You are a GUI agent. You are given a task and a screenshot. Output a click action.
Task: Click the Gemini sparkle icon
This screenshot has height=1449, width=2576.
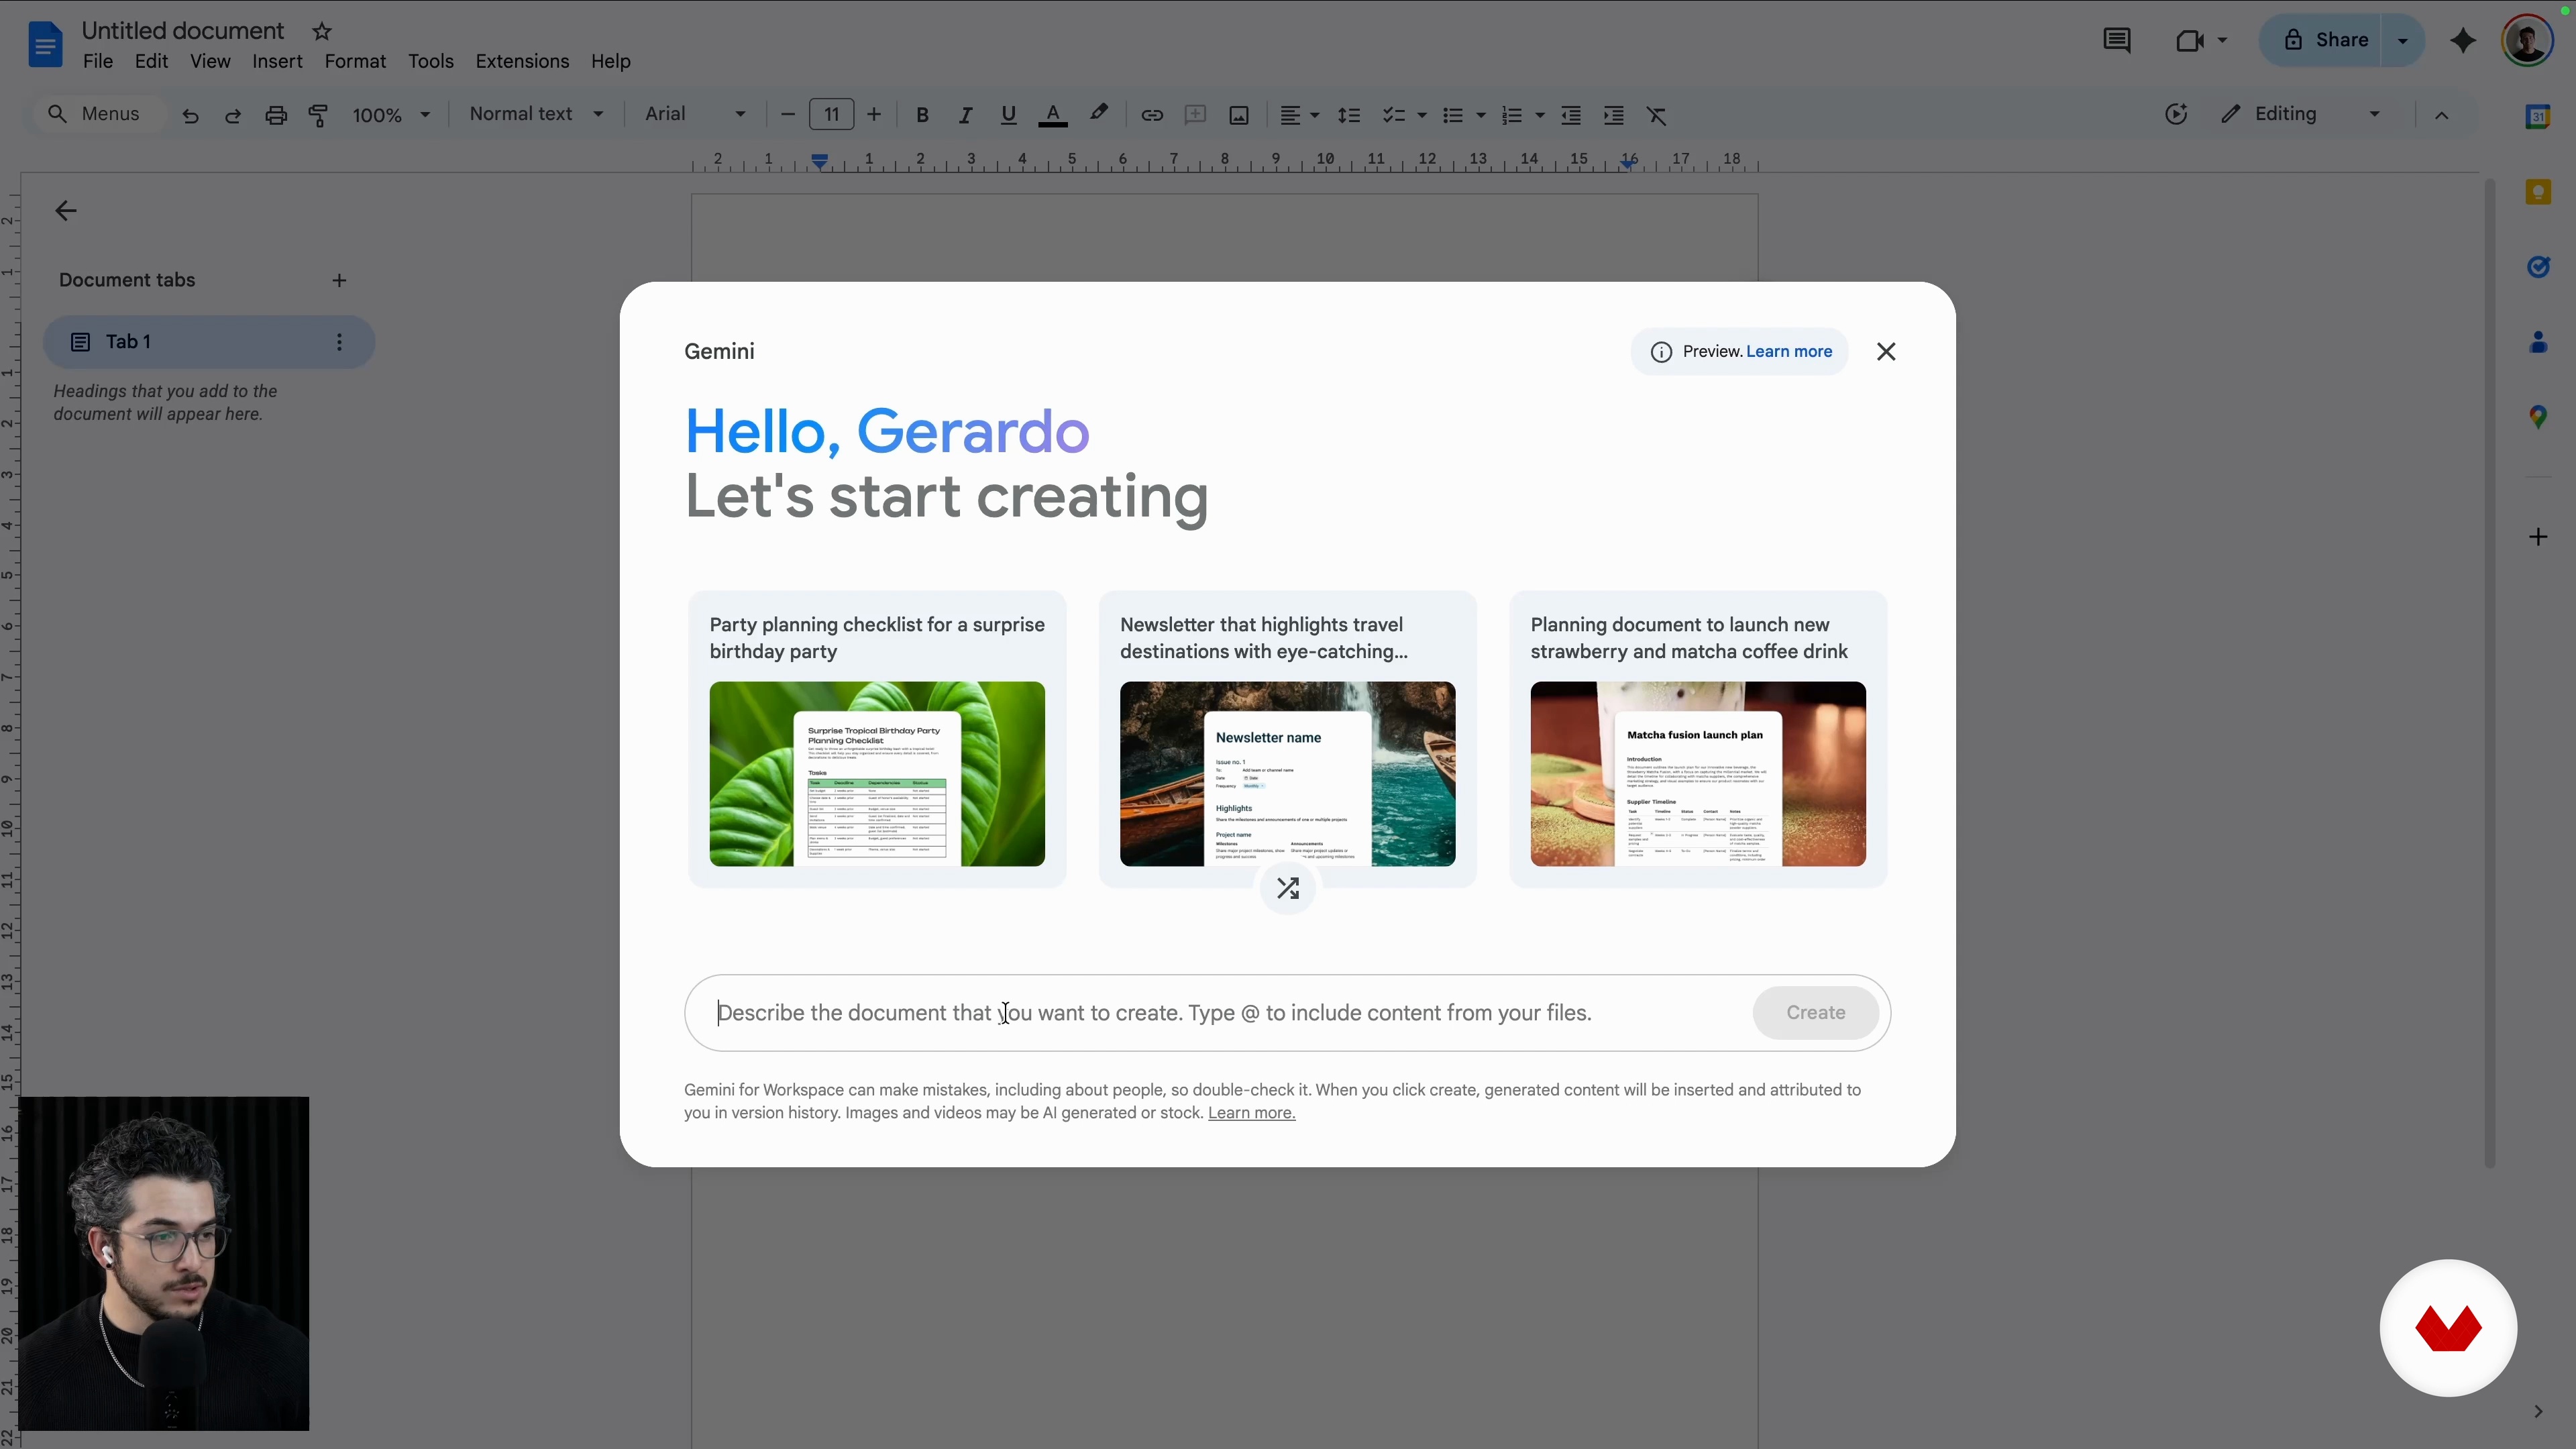point(2463,41)
